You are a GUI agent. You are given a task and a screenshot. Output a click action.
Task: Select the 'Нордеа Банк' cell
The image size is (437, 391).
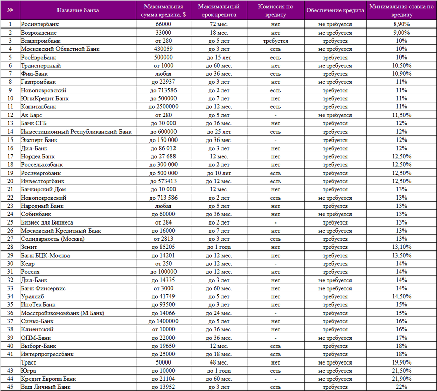pyautogui.click(x=78, y=156)
